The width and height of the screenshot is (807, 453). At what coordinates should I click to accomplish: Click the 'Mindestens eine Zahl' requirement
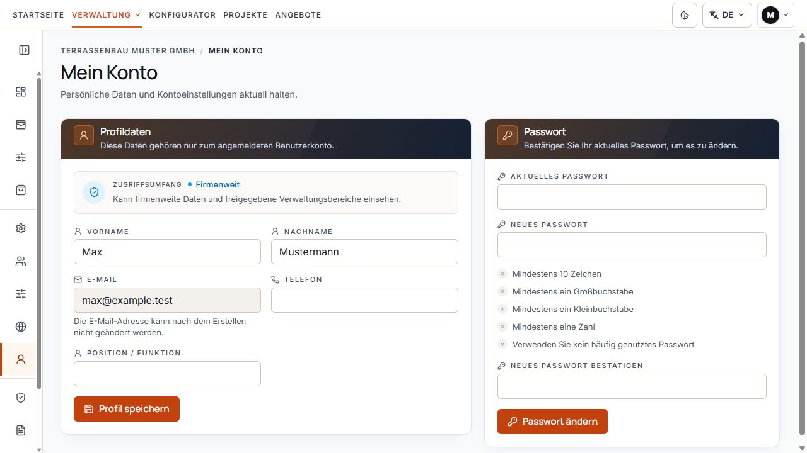(554, 327)
